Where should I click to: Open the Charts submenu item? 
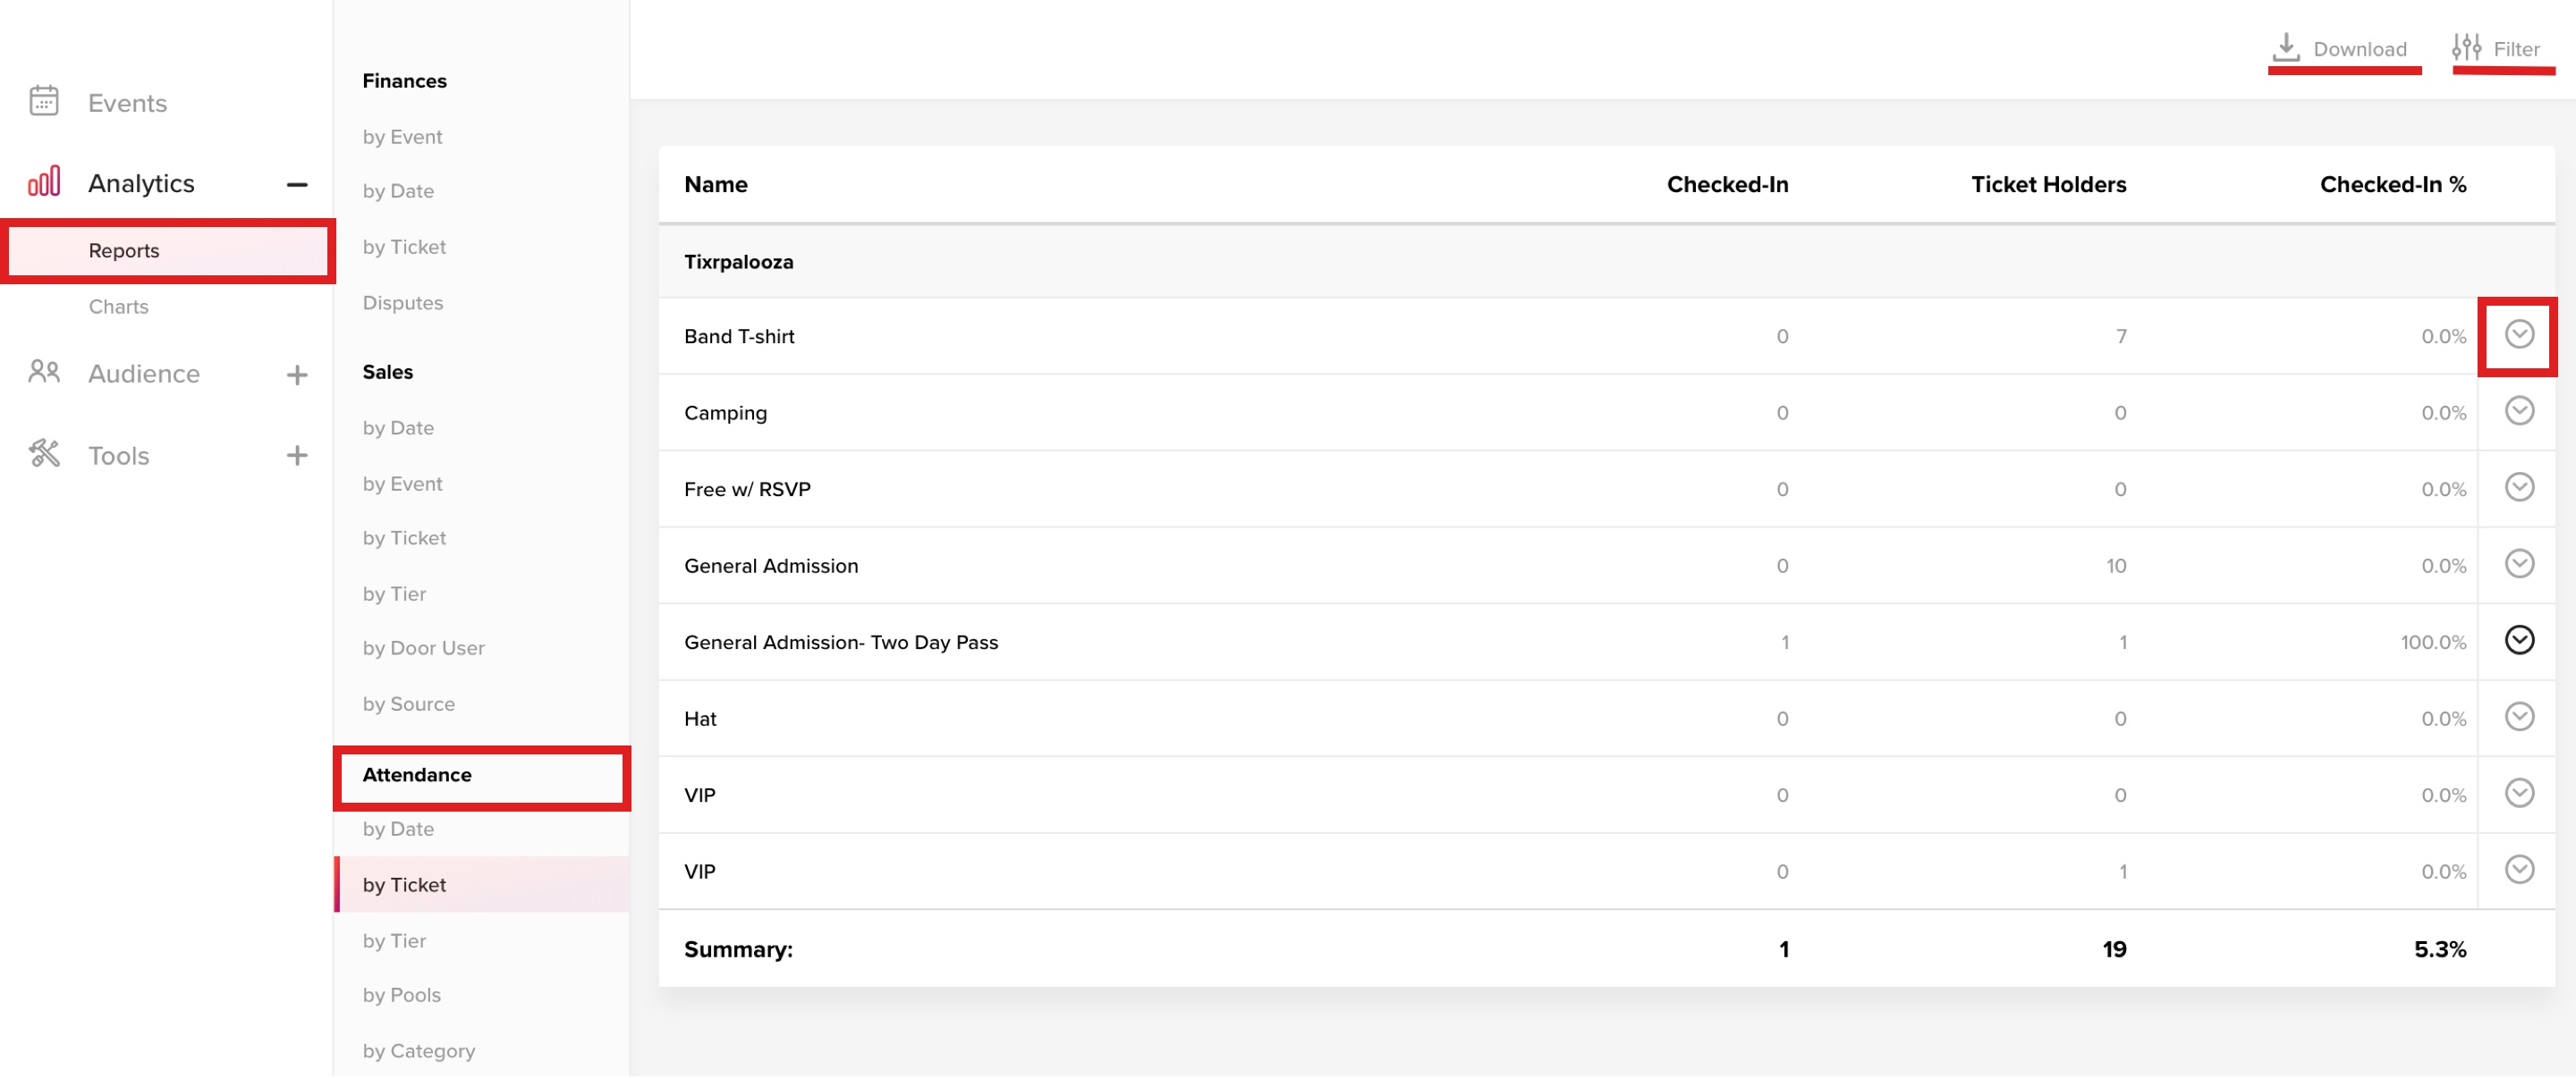click(x=118, y=307)
